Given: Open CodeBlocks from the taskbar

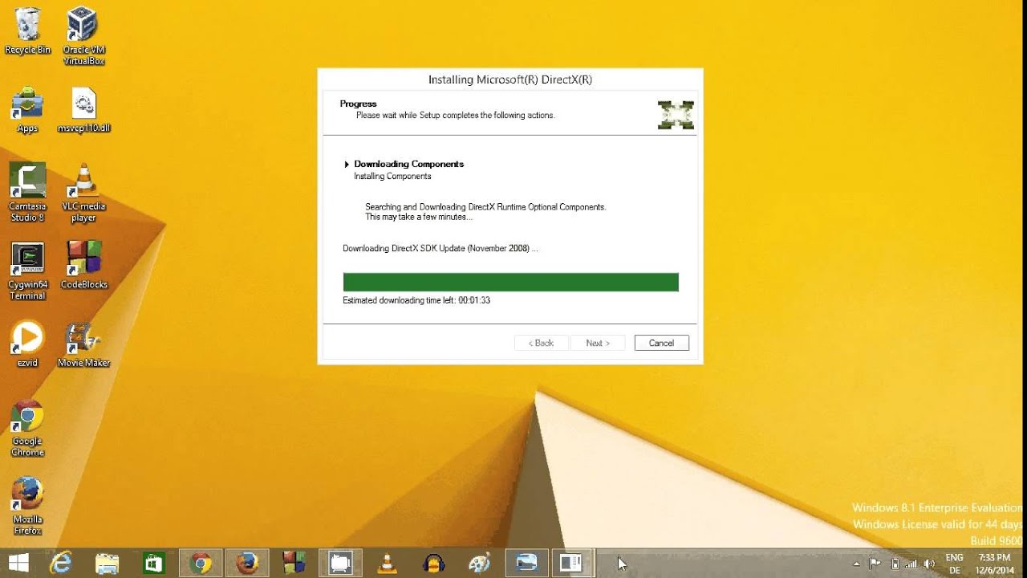Looking at the screenshot, I should point(293,564).
